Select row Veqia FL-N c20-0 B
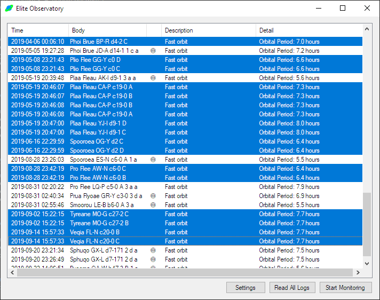This screenshot has width=380, height=300. click(185, 232)
